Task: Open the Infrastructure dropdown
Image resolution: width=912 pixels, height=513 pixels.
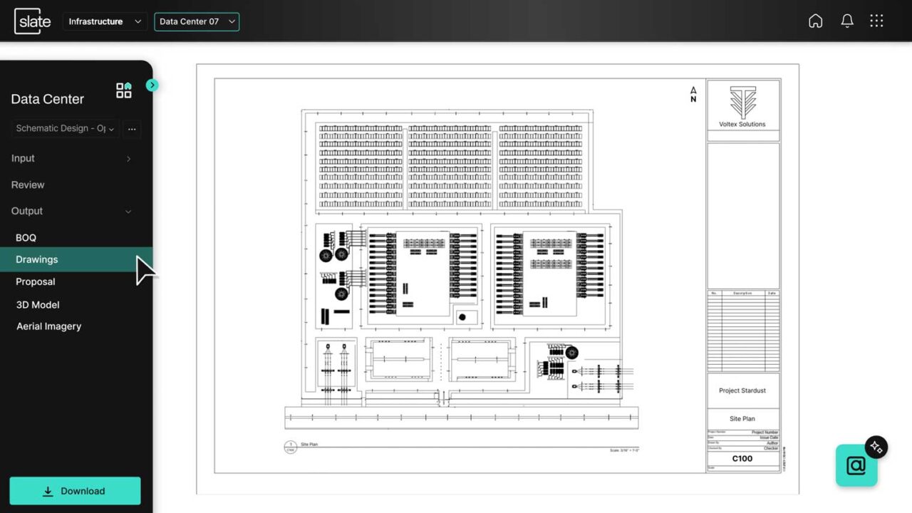Action: coord(105,21)
